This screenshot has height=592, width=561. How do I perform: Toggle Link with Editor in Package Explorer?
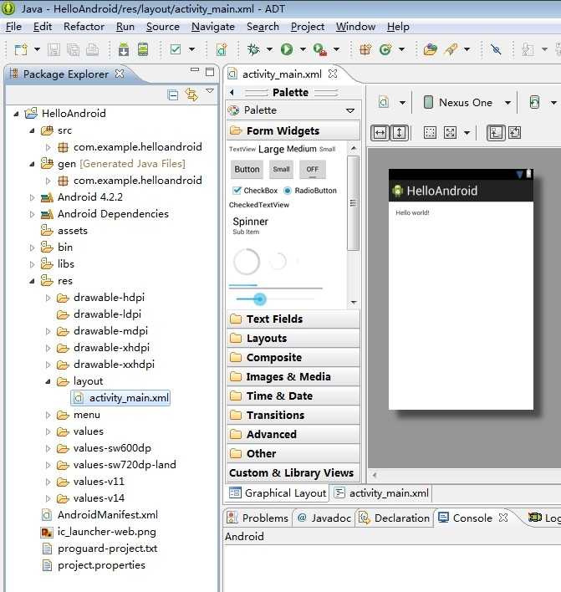[x=191, y=94]
